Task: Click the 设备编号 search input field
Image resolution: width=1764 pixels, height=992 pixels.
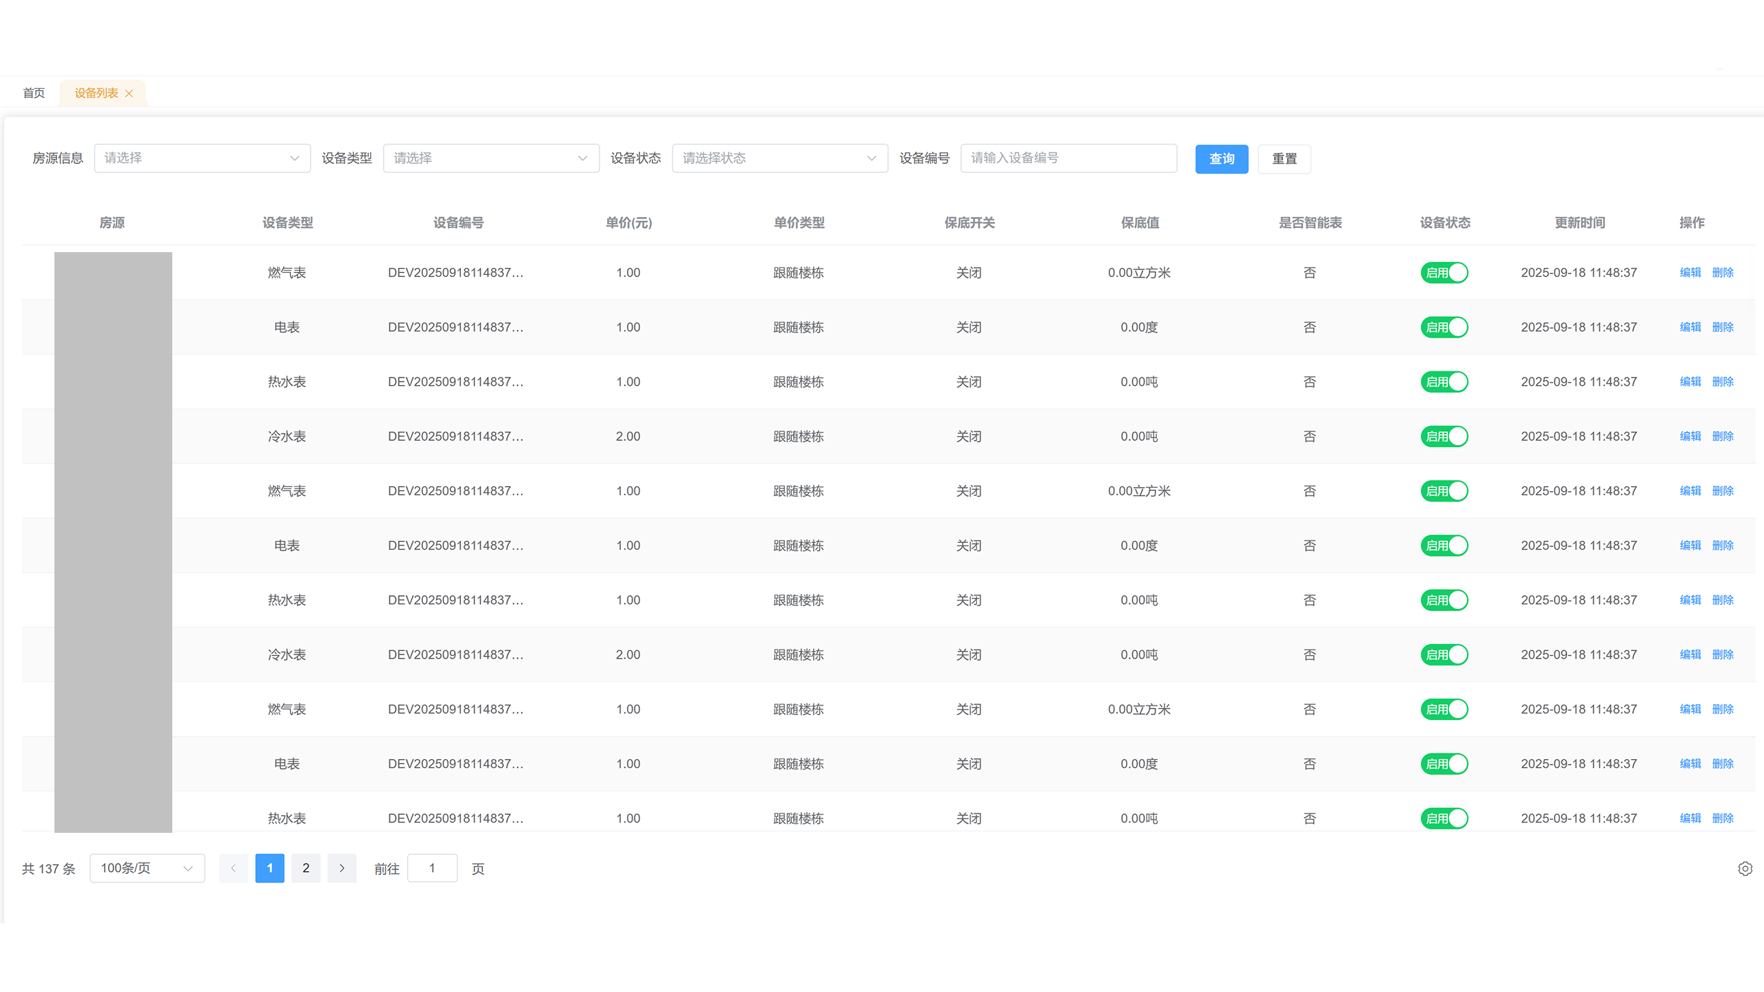Action: (1068, 158)
